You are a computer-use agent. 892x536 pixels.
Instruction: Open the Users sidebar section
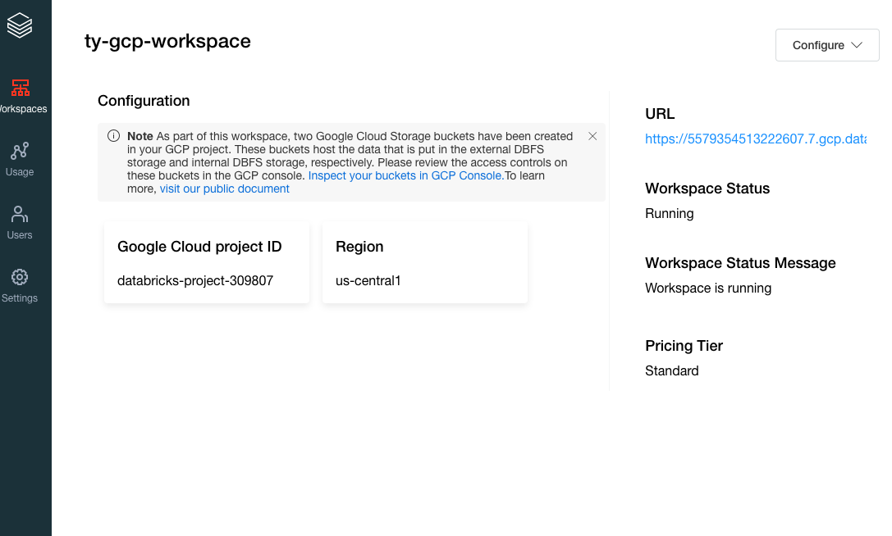[x=20, y=223]
